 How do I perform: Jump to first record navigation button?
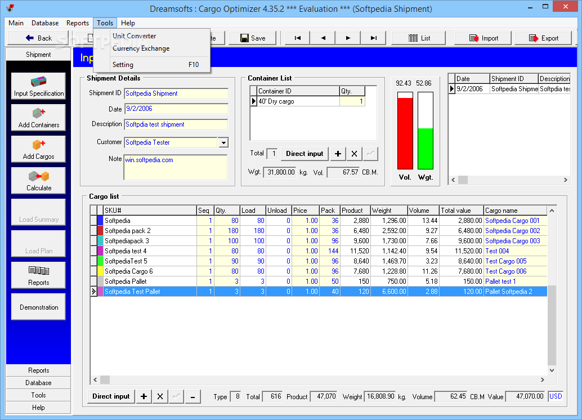[x=297, y=38]
